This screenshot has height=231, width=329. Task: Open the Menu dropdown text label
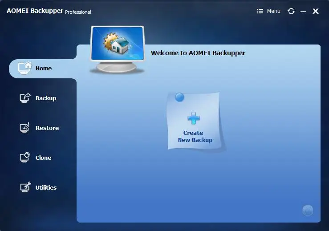coord(273,11)
